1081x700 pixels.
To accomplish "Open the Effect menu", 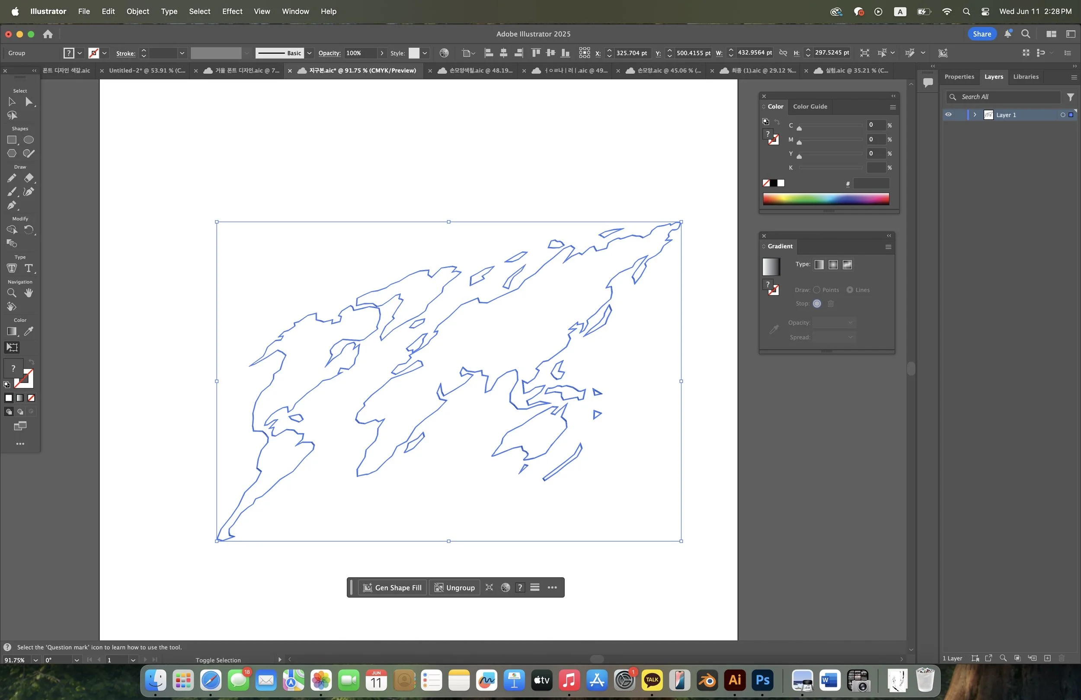I will pos(232,11).
